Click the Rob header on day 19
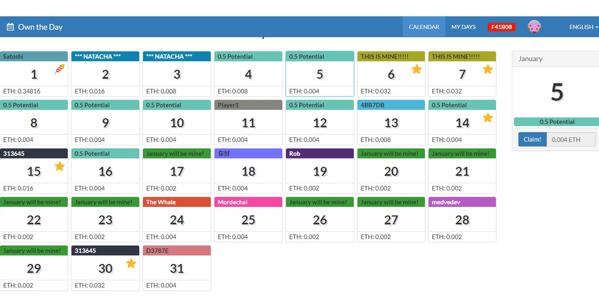 click(320, 154)
